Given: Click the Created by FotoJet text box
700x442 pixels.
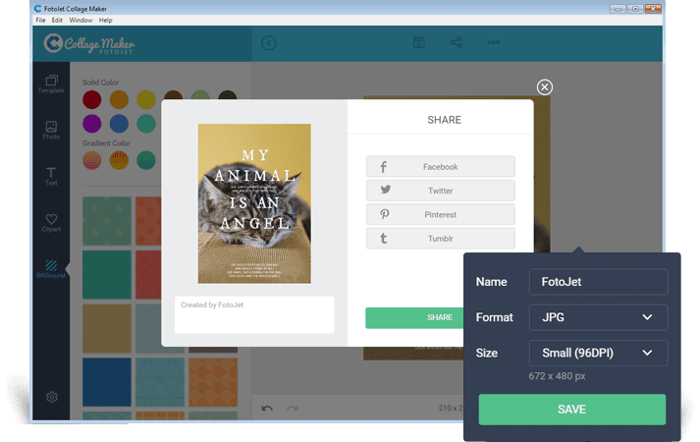Looking at the screenshot, I should click(x=254, y=314).
